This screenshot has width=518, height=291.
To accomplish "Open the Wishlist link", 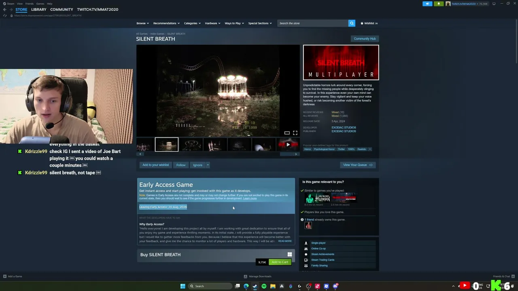I will coord(369,23).
